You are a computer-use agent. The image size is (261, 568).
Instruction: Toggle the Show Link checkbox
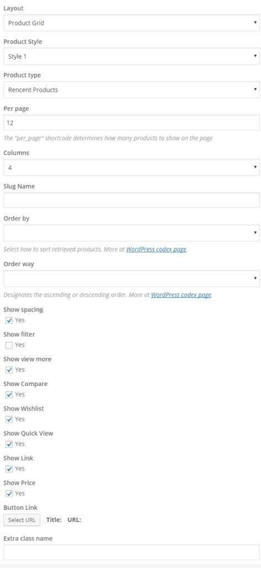point(9,469)
